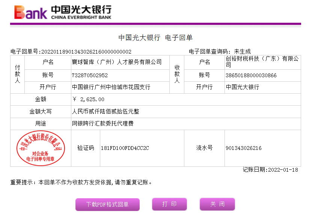Click the 中国光大银行 电子回单 title
This screenshot has height=220, width=318.
[x=155, y=37]
